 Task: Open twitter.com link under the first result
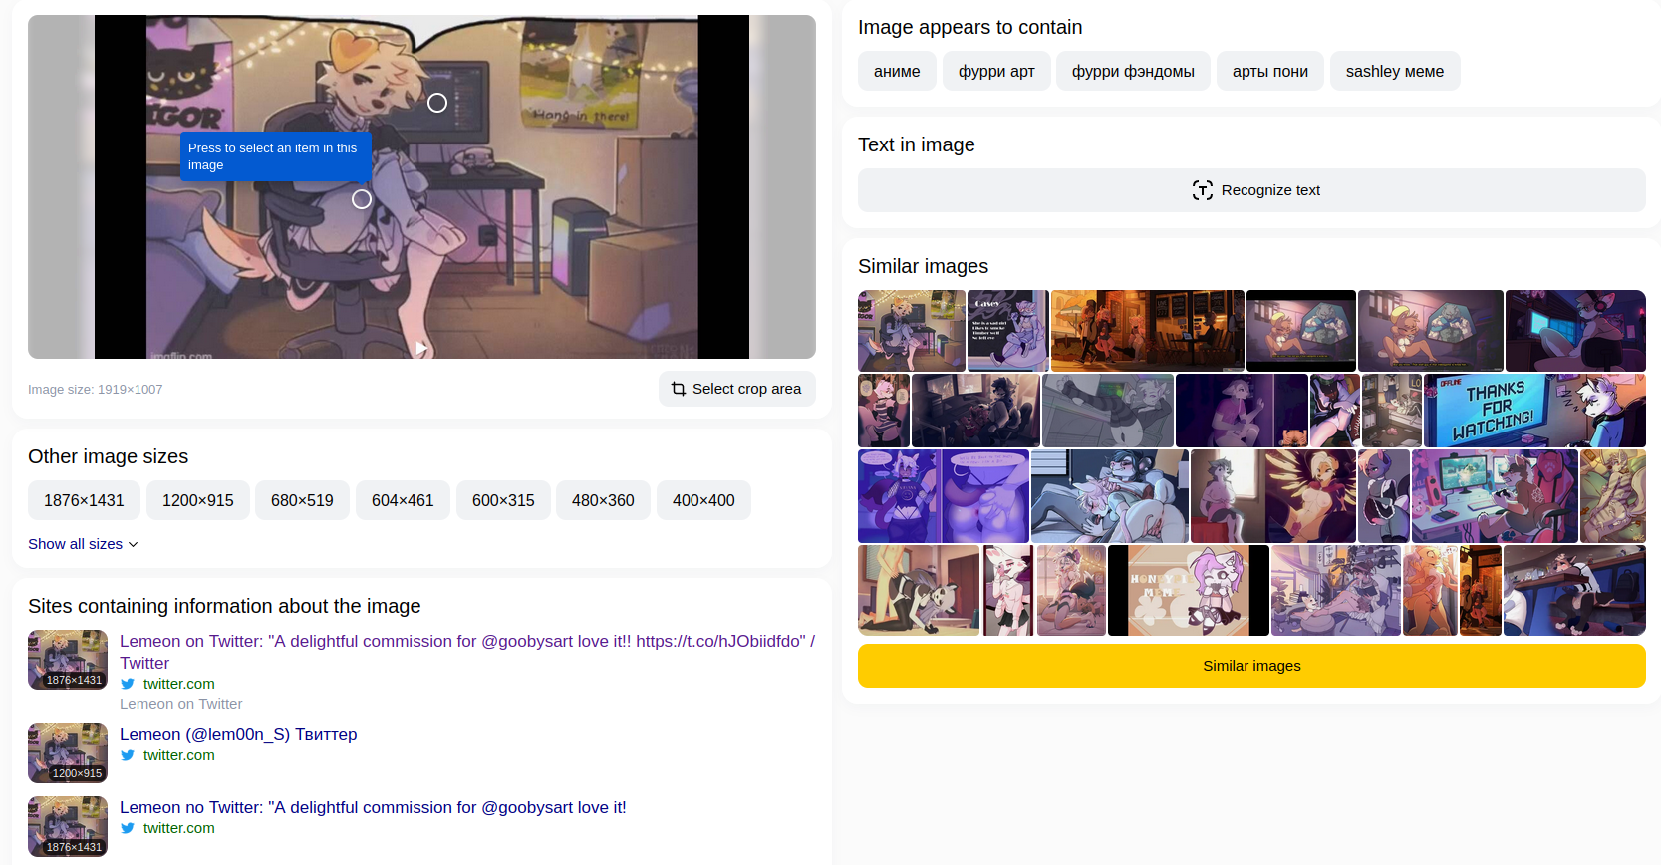coord(179,684)
